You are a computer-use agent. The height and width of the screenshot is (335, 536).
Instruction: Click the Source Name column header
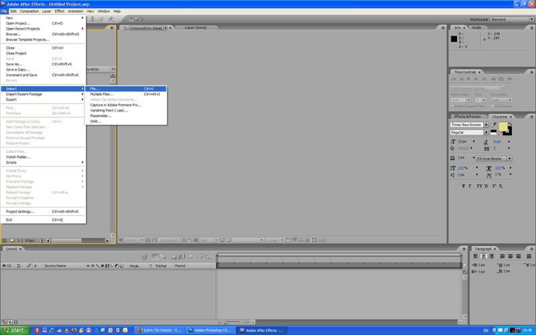click(55, 265)
